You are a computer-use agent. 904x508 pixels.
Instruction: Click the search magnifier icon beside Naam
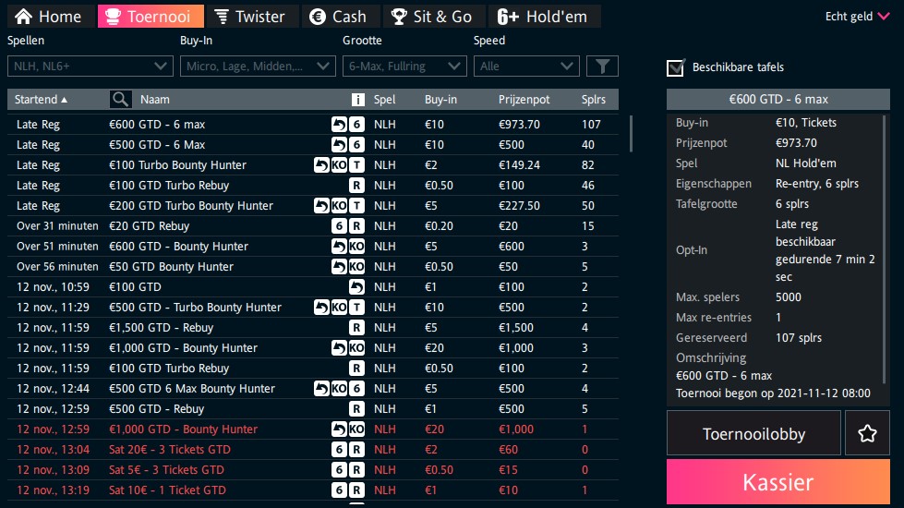(120, 100)
